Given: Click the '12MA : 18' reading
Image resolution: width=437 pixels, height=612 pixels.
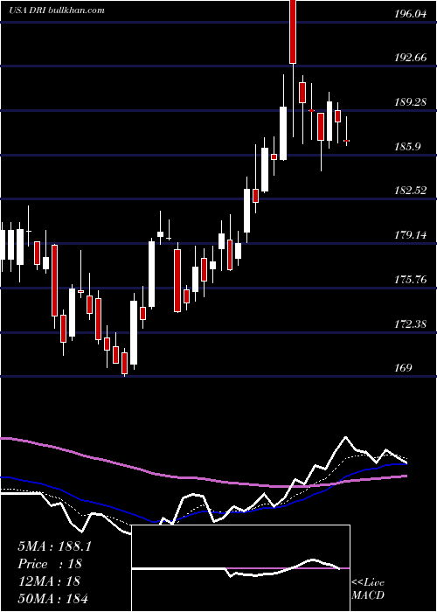Looking at the screenshot, I should click(x=49, y=581).
